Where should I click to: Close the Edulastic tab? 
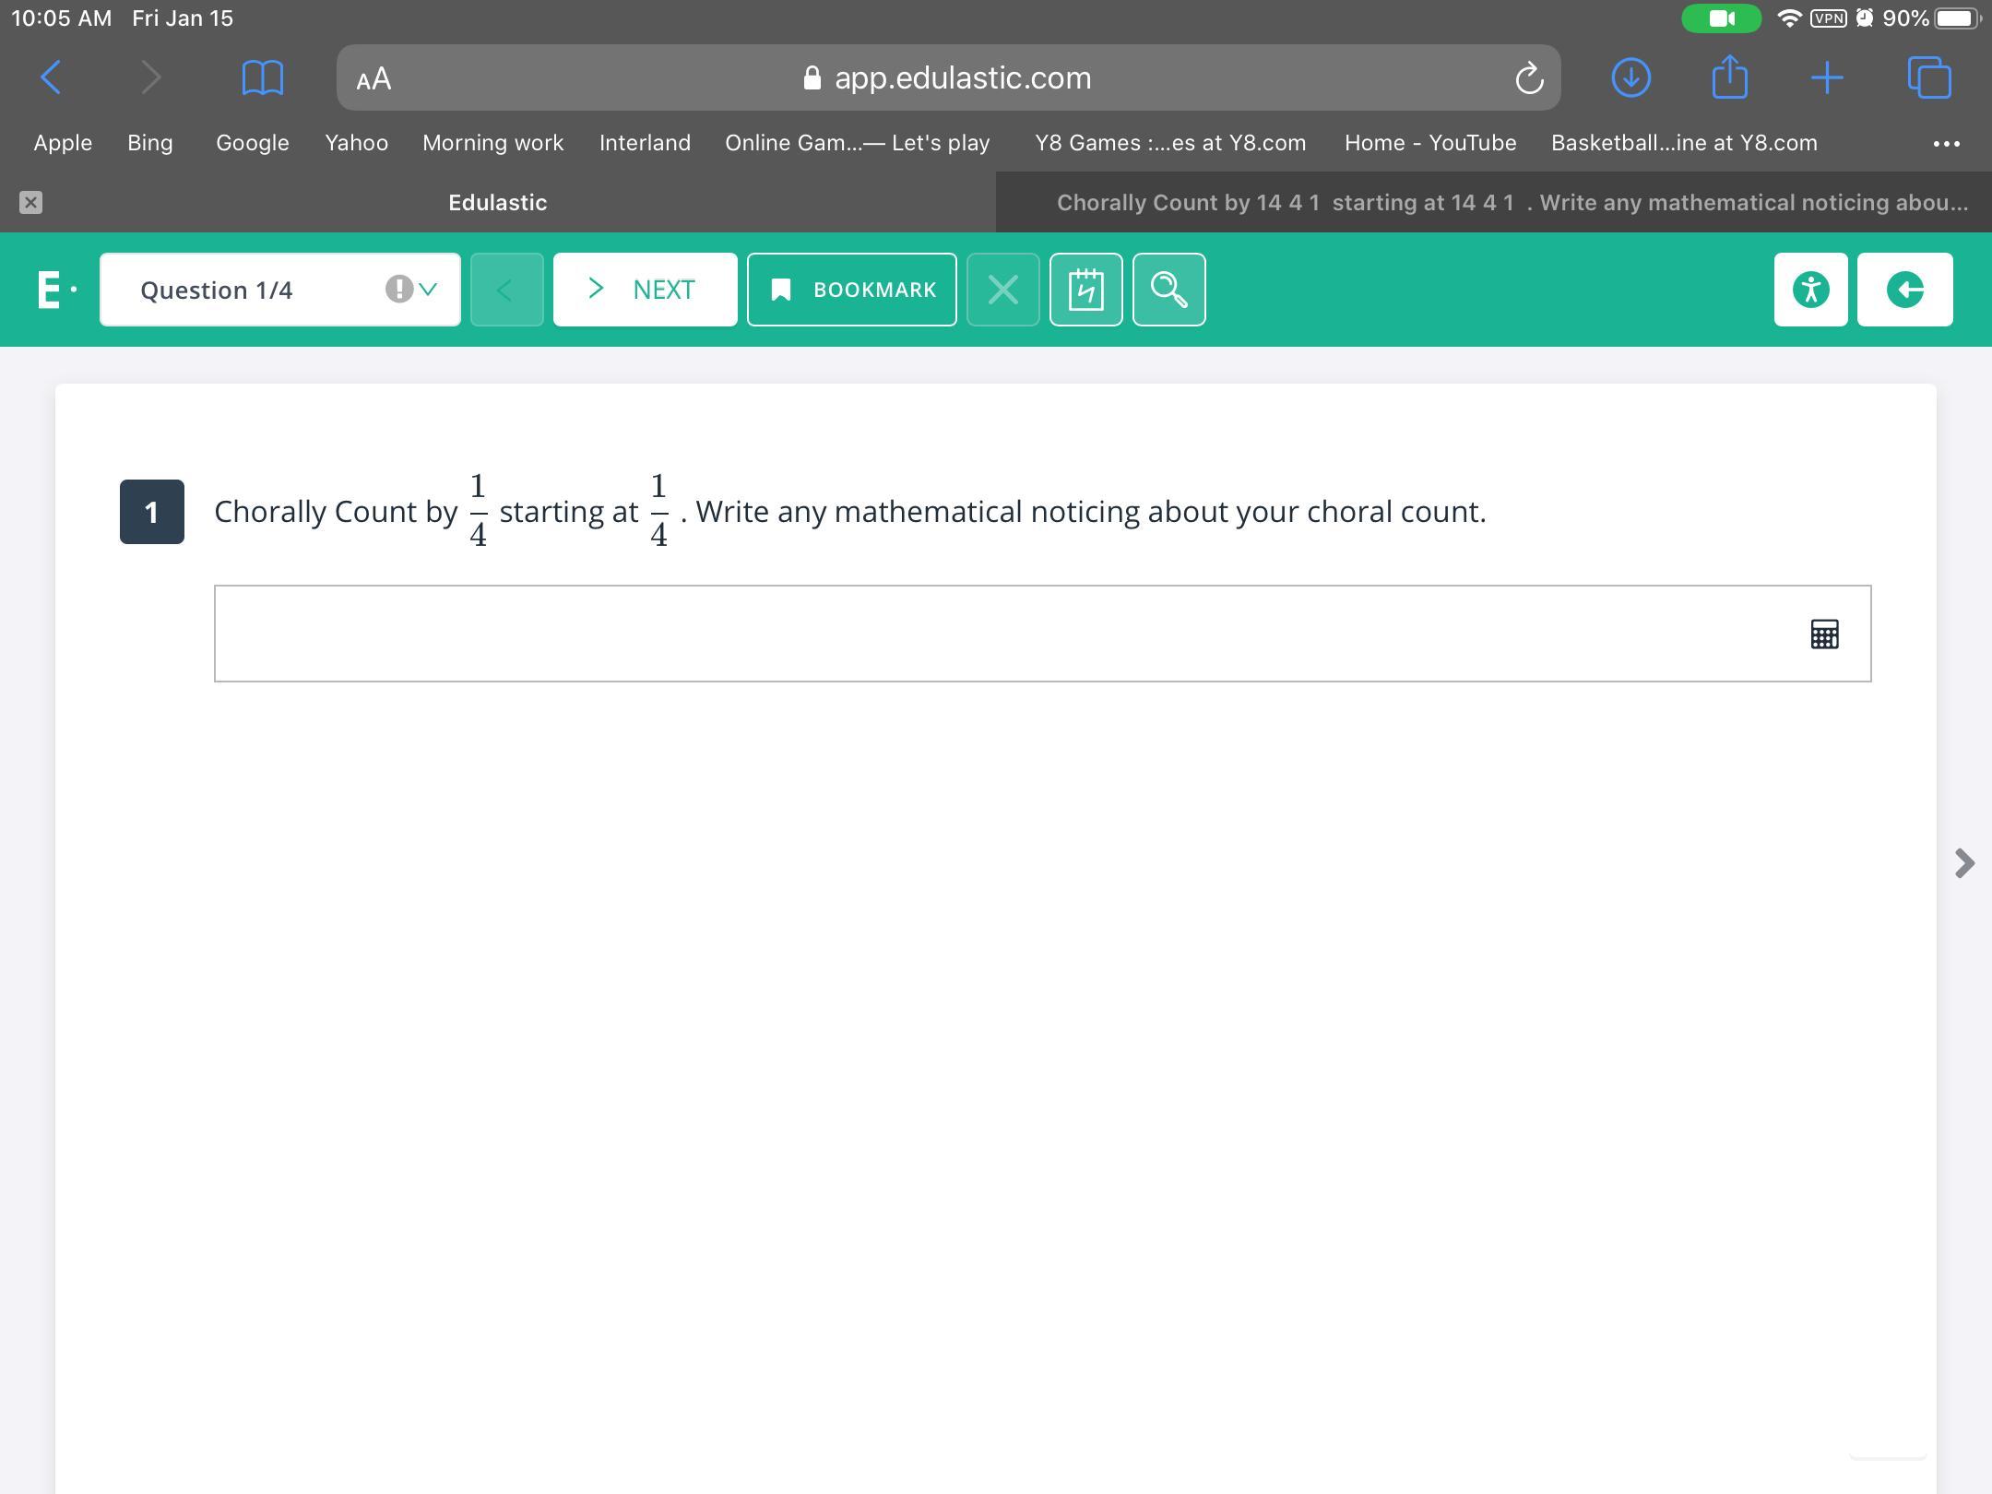30,203
